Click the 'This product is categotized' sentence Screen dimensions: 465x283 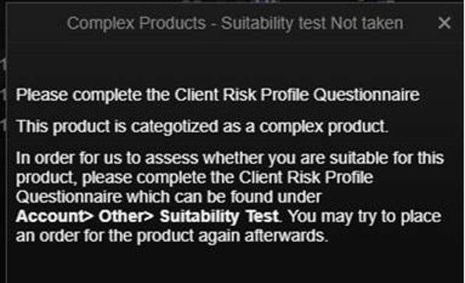[202, 127]
